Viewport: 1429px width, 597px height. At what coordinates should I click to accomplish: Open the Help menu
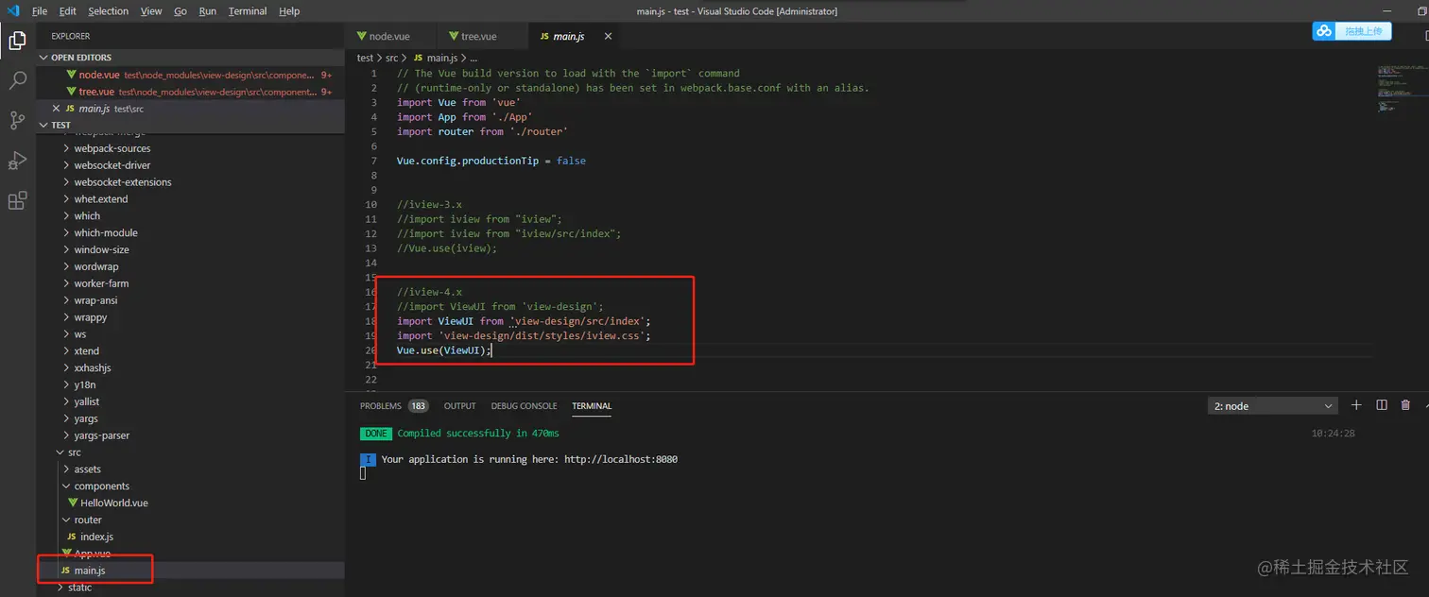pyautogui.click(x=289, y=11)
